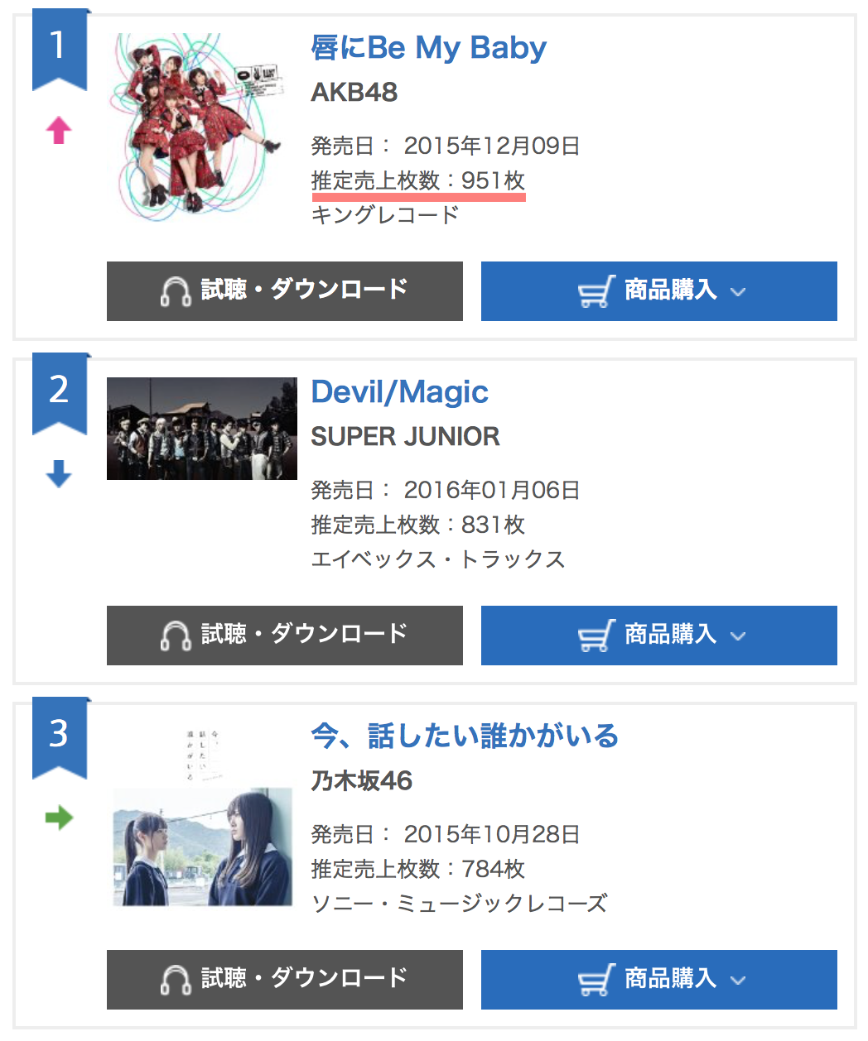
Task: Click headphone icon for 唇にBe My Baby
Action: [176, 291]
